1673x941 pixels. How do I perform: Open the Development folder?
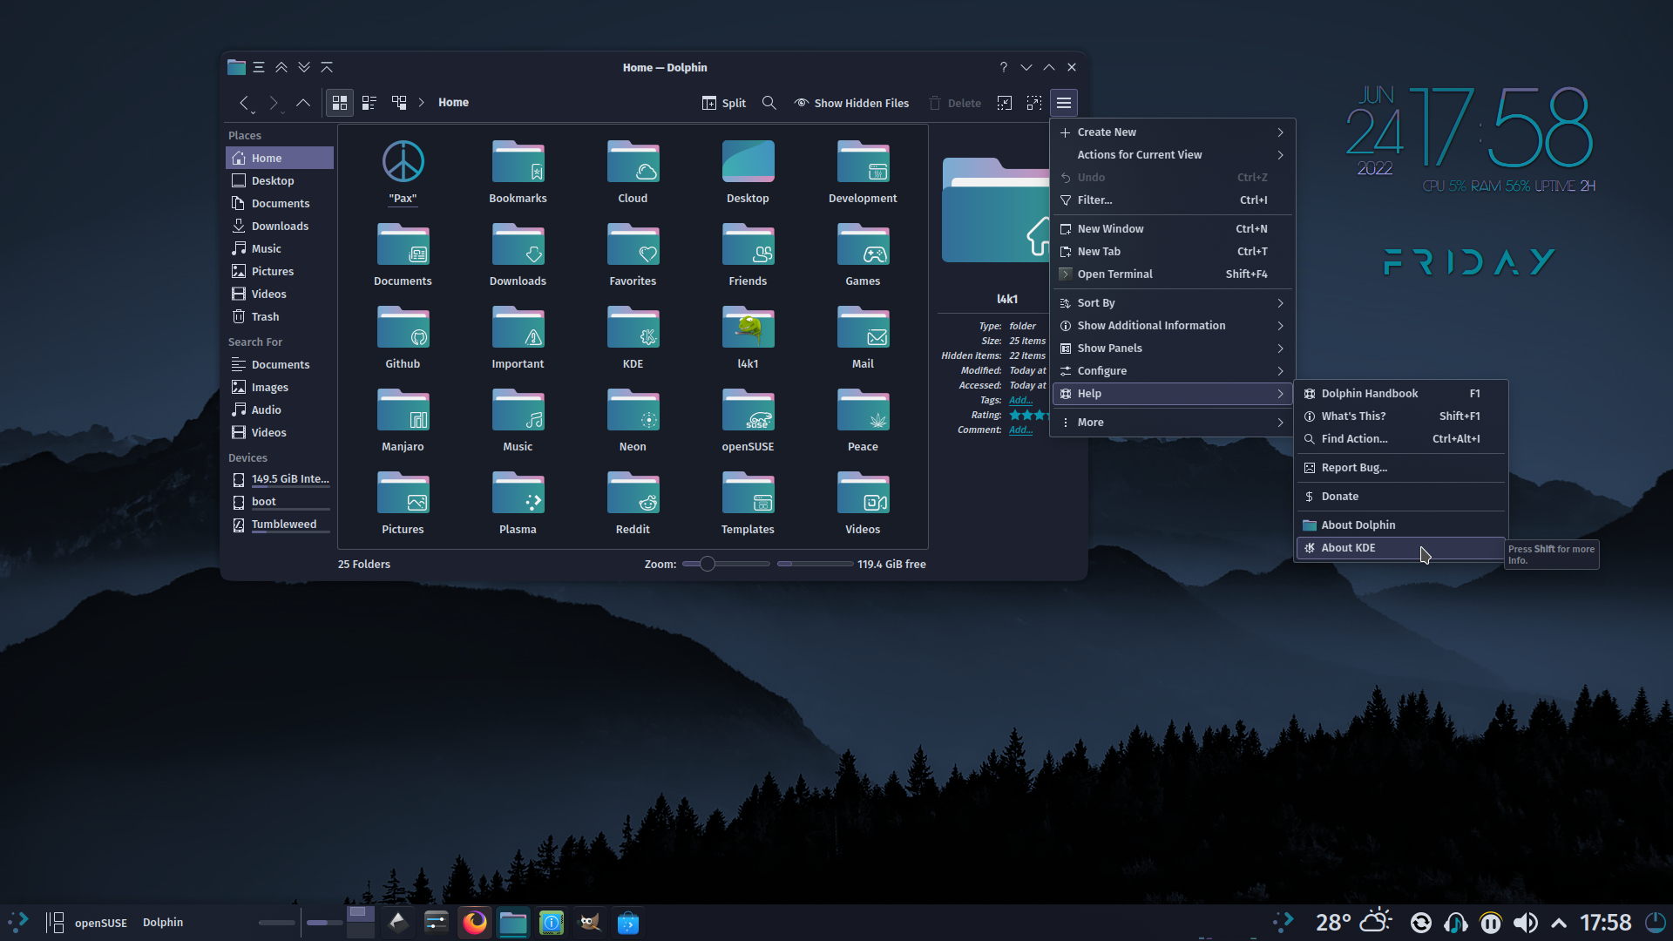pos(863,172)
